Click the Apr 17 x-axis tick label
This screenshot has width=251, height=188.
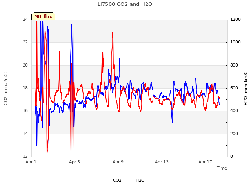[x=205, y=162]
